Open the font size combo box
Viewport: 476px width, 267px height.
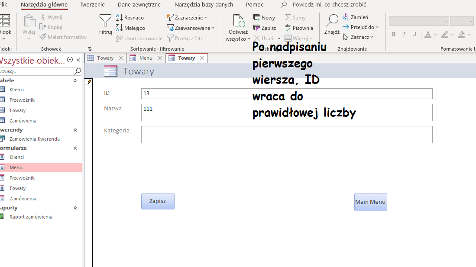pyautogui.click(x=461, y=21)
